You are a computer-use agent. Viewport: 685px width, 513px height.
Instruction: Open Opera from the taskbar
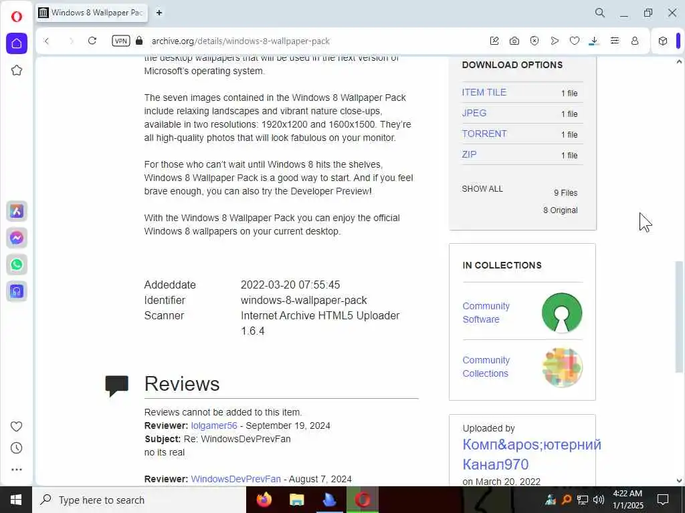363,500
